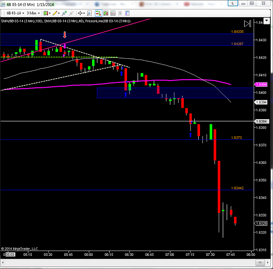Open the chart style candlestick menu
The width and height of the screenshot is (273, 269).
[46, 13]
